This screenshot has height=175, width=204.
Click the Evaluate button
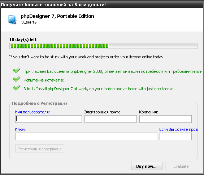181,166
